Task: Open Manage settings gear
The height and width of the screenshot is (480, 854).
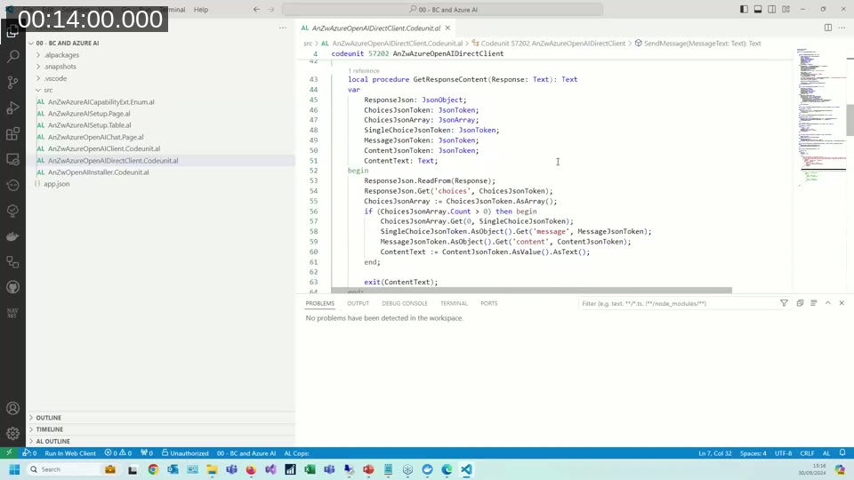Action: [12, 434]
